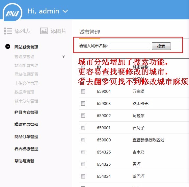Click city name 哈巴河

click(138, 176)
